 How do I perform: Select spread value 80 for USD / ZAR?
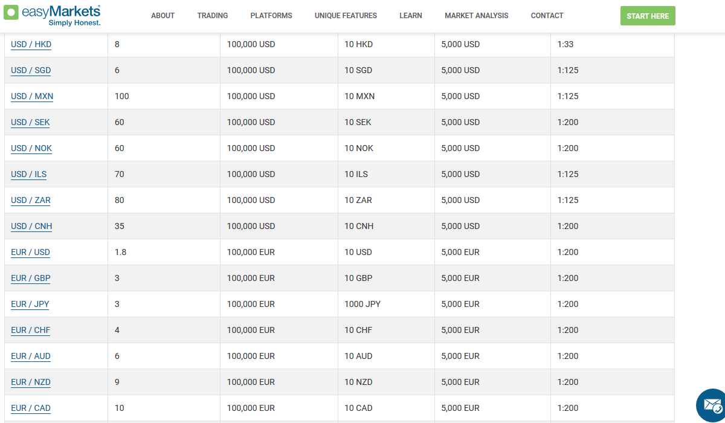pos(120,200)
